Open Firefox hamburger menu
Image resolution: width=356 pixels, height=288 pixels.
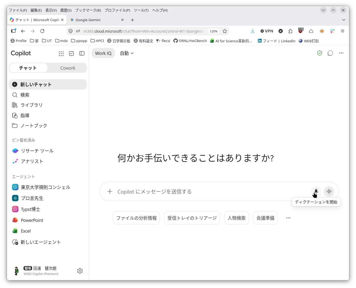[342, 31]
